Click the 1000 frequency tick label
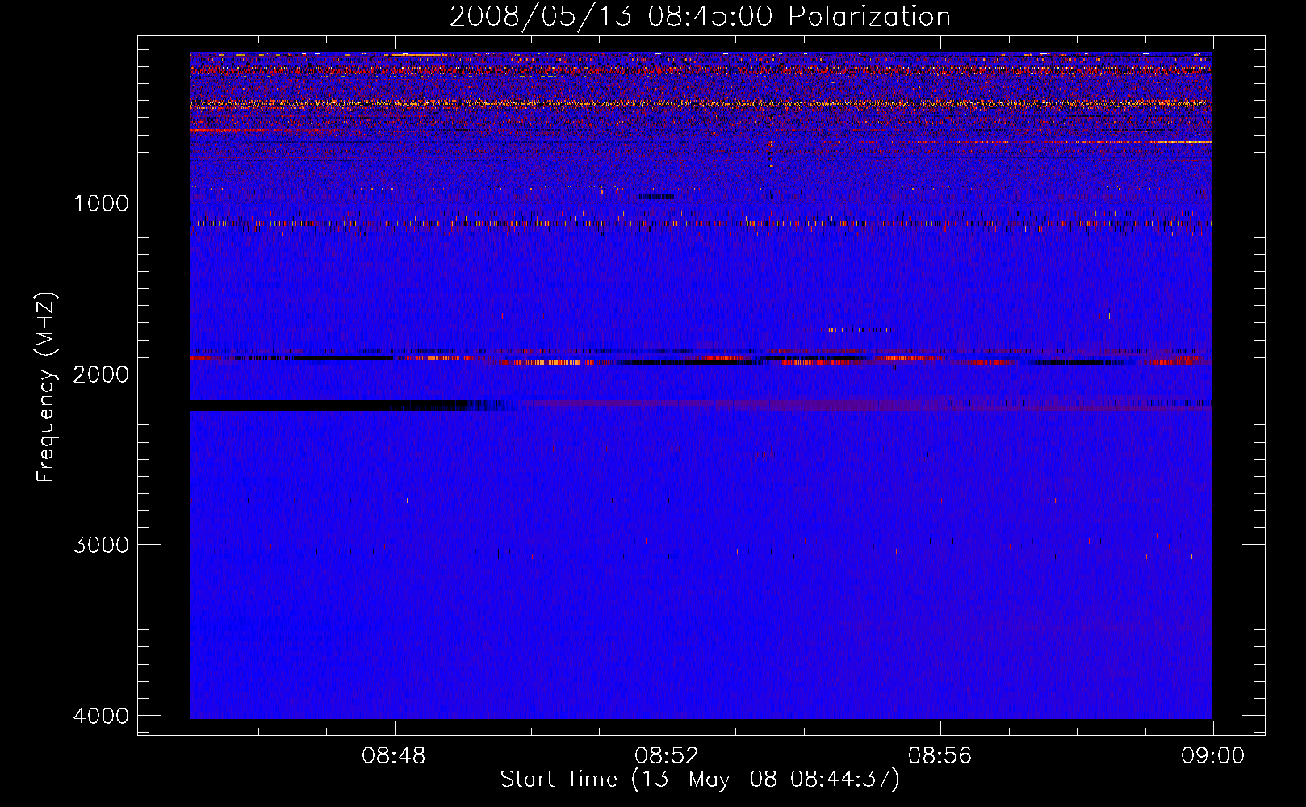The height and width of the screenshot is (807, 1306). pyautogui.click(x=101, y=203)
